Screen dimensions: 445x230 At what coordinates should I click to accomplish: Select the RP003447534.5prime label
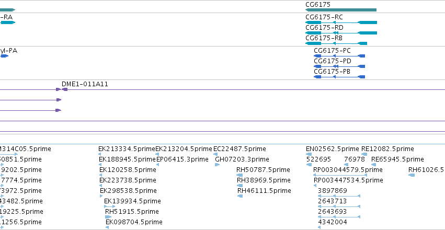point(348,180)
